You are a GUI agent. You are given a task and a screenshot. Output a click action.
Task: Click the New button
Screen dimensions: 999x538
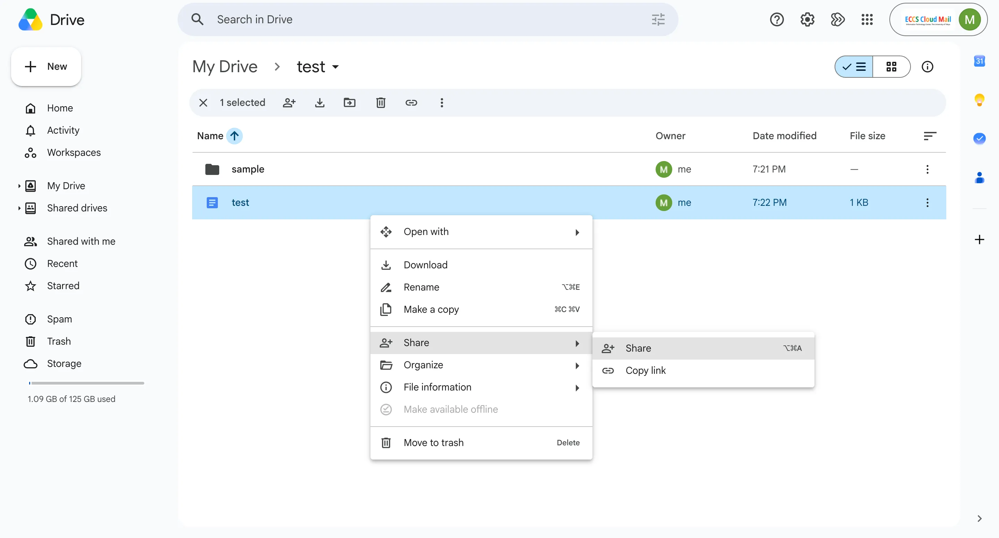(46, 67)
